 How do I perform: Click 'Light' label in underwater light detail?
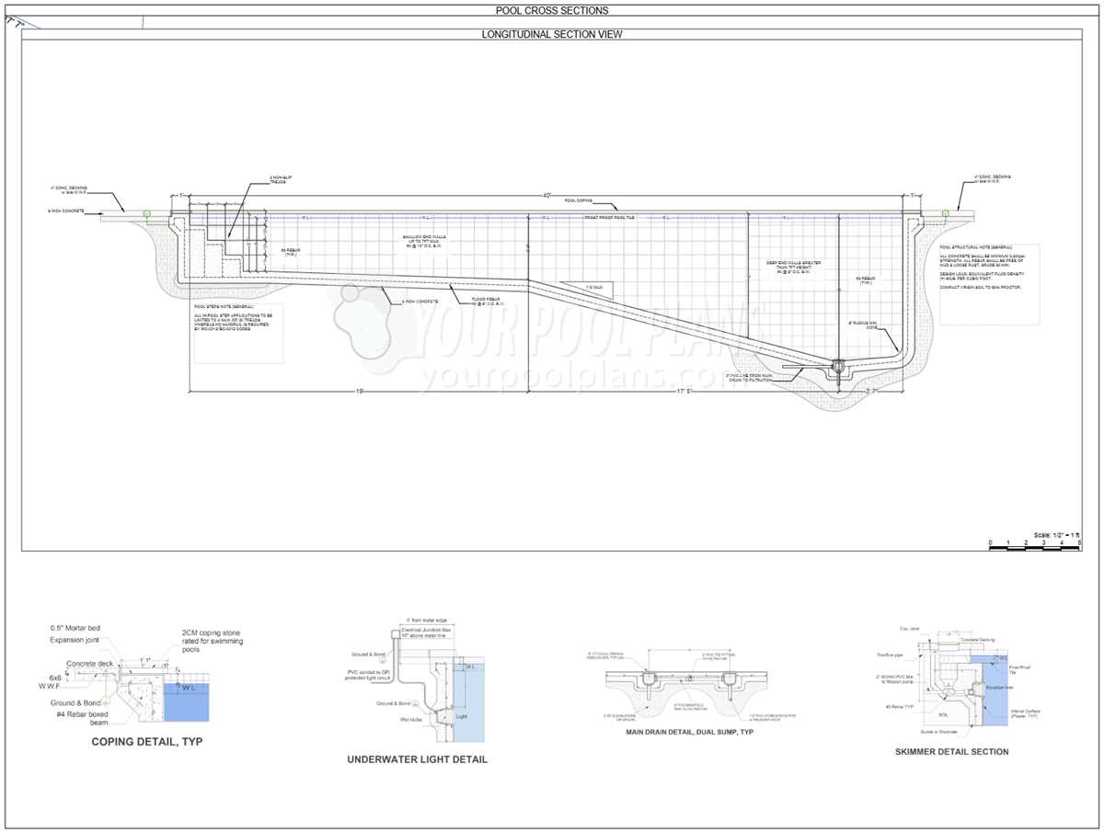point(462,716)
